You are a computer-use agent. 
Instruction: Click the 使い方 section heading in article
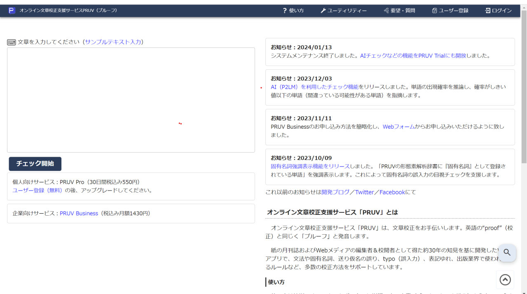click(x=276, y=282)
